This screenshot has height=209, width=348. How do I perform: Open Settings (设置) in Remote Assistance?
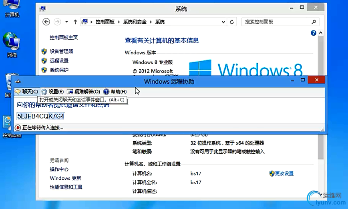[53, 92]
